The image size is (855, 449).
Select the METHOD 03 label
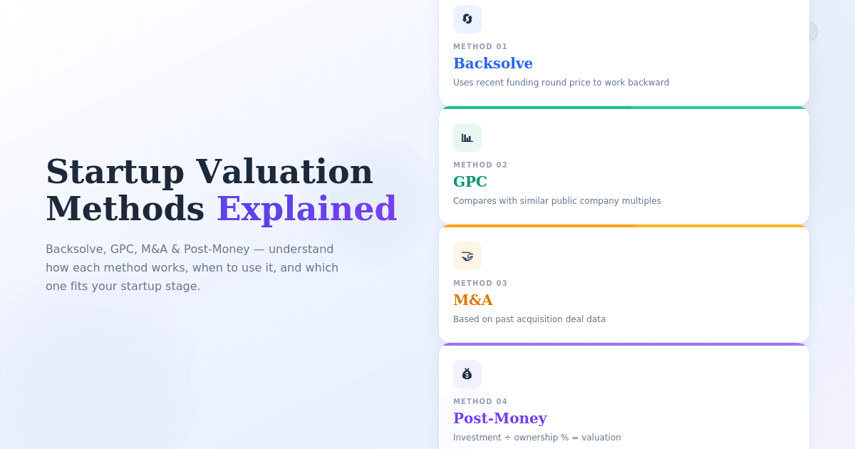(480, 283)
